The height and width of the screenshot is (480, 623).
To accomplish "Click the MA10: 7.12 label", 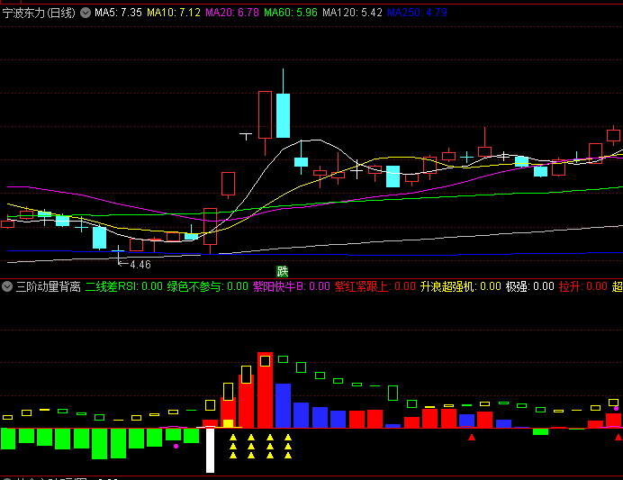I will tap(174, 13).
